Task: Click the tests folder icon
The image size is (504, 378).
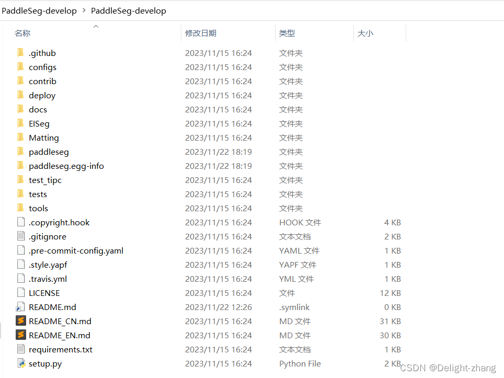Action: [x=20, y=194]
